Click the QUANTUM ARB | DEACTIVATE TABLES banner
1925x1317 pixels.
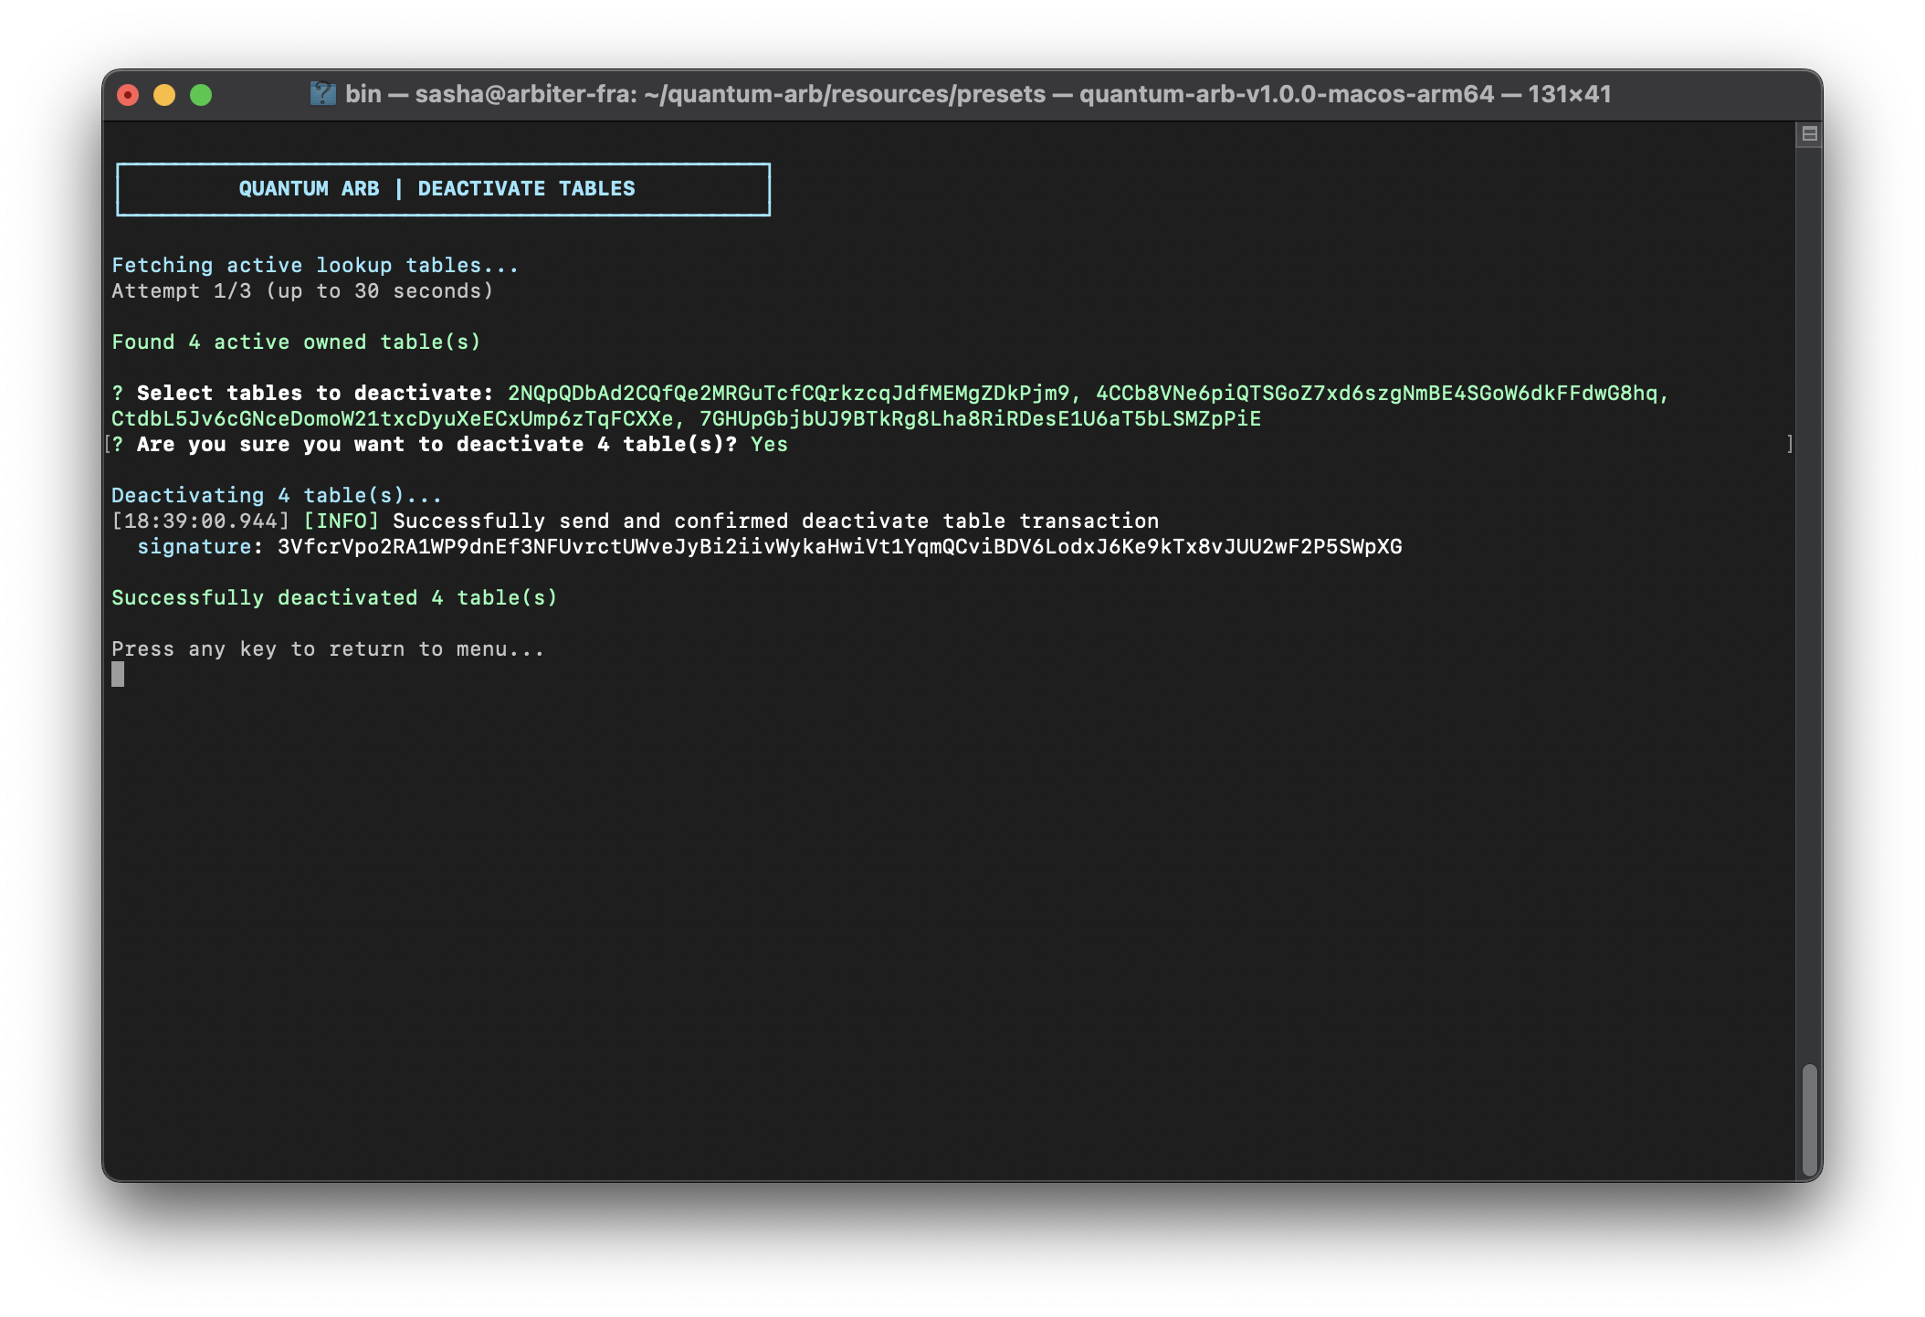point(443,189)
